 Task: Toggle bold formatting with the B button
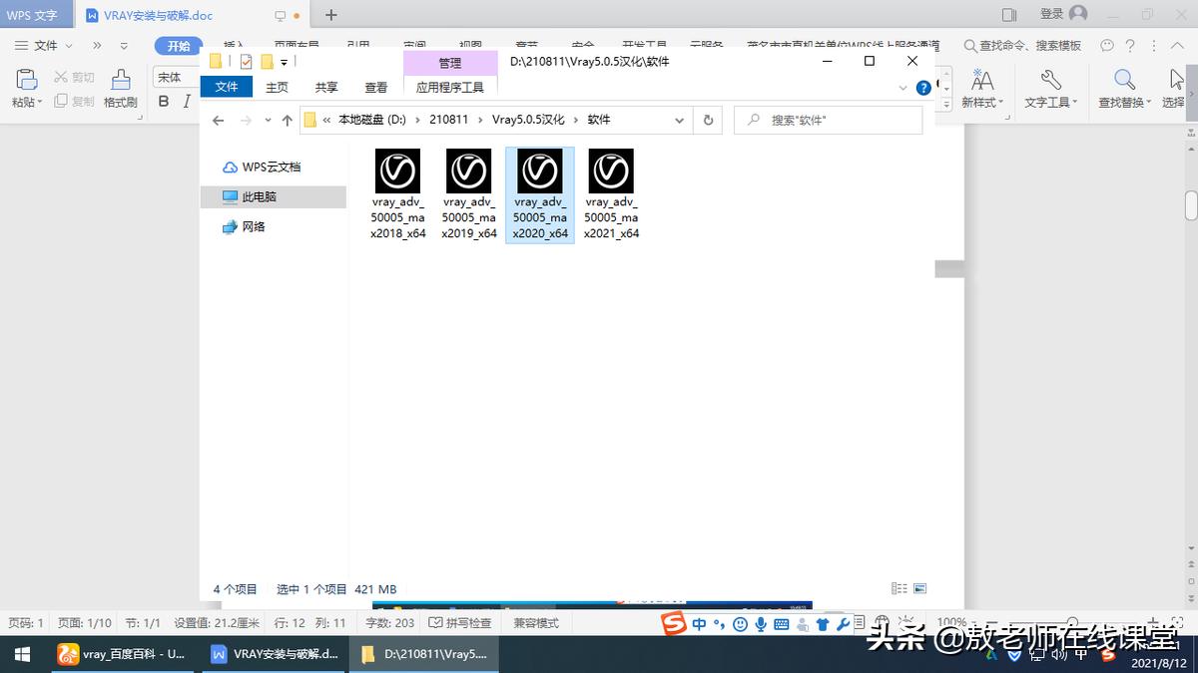tap(163, 101)
